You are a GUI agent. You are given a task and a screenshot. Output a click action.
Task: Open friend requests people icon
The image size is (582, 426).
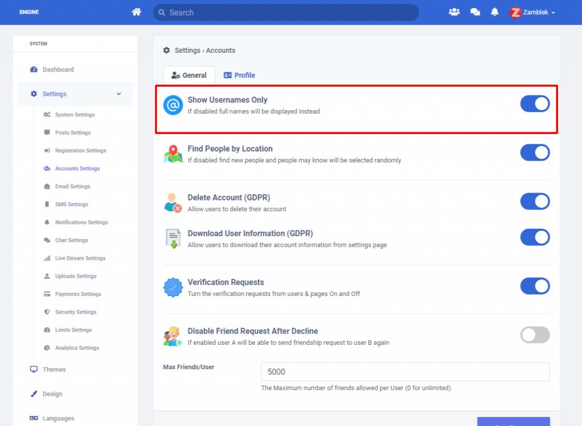pyautogui.click(x=454, y=12)
